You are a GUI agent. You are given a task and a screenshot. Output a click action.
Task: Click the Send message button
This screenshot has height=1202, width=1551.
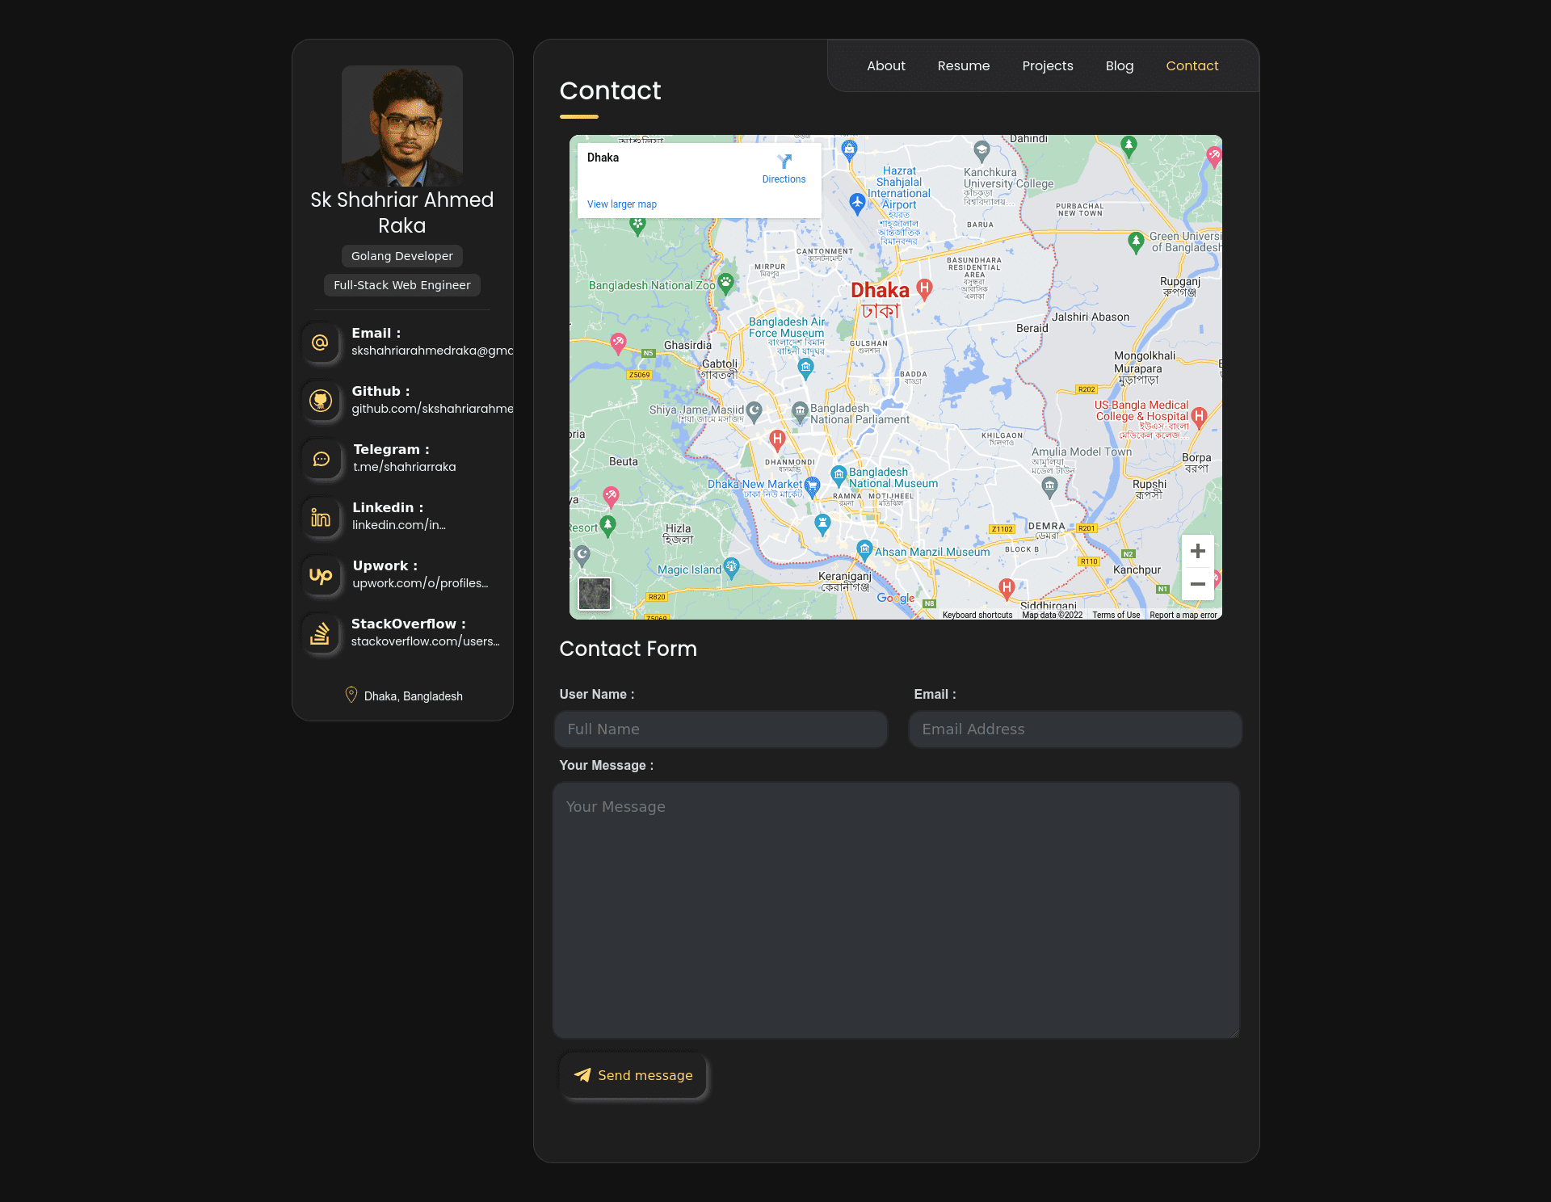coord(633,1075)
